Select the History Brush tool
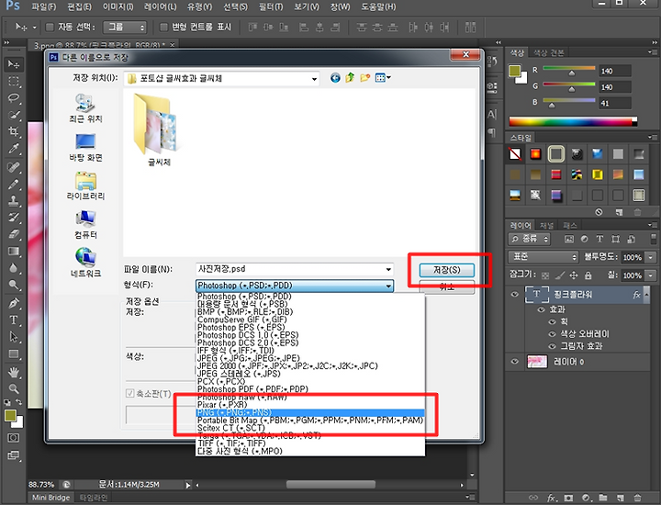661x505 pixels. tap(14, 218)
